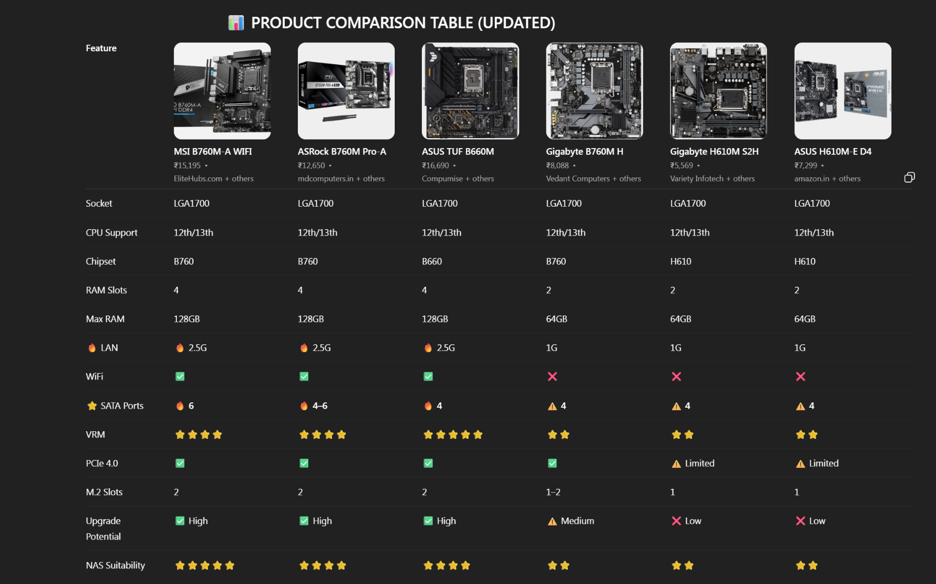Click the star icon beside SATA Ports label

pyautogui.click(x=92, y=406)
